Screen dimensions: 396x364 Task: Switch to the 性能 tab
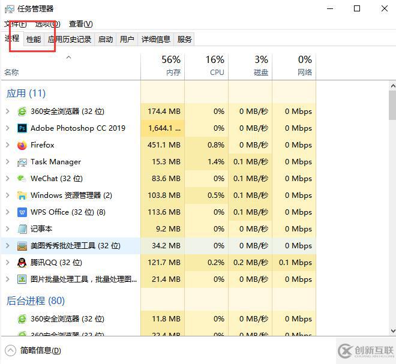tap(34, 40)
